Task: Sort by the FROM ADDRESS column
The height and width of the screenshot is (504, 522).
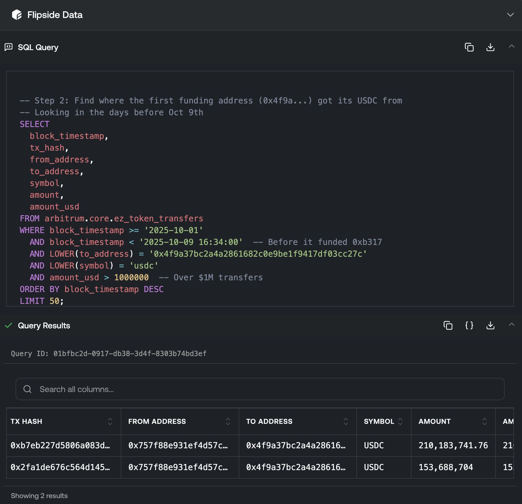Action: (x=228, y=421)
